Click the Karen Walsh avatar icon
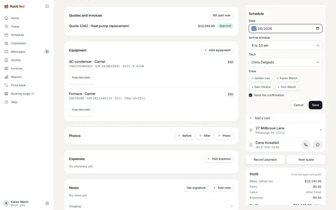This screenshot has width=336, height=210. click(6, 203)
